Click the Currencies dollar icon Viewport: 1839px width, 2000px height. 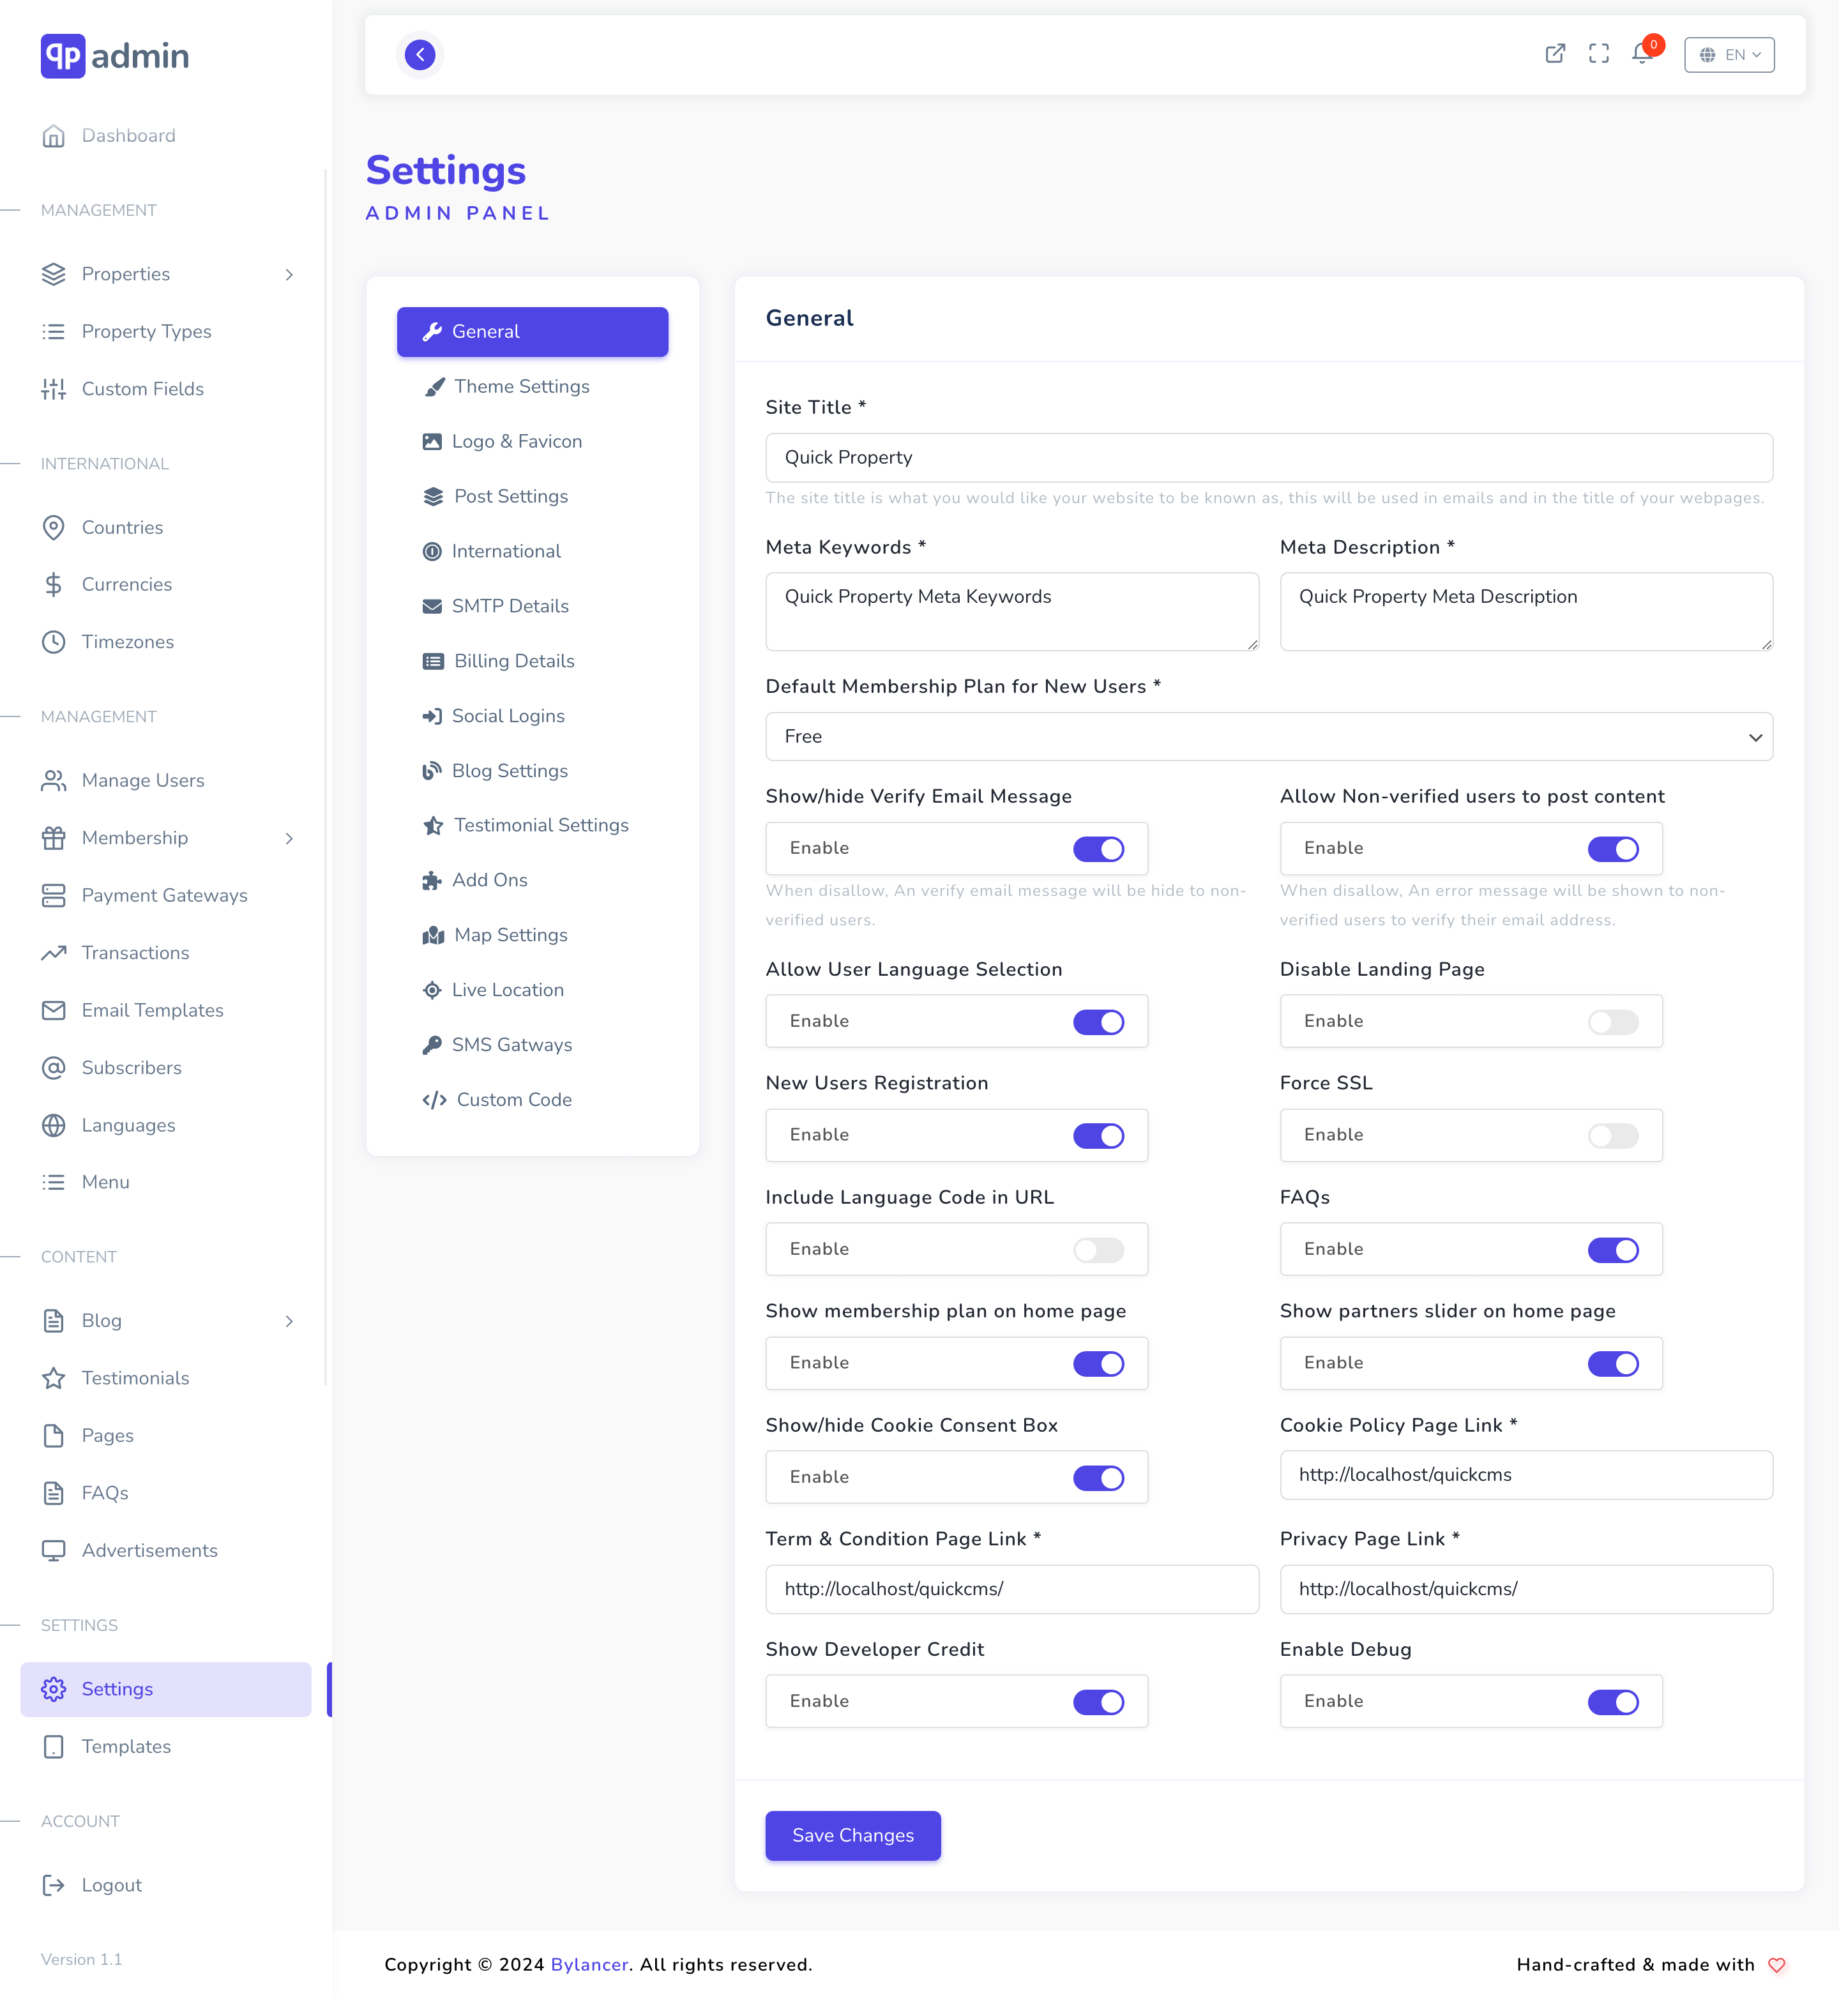point(54,585)
